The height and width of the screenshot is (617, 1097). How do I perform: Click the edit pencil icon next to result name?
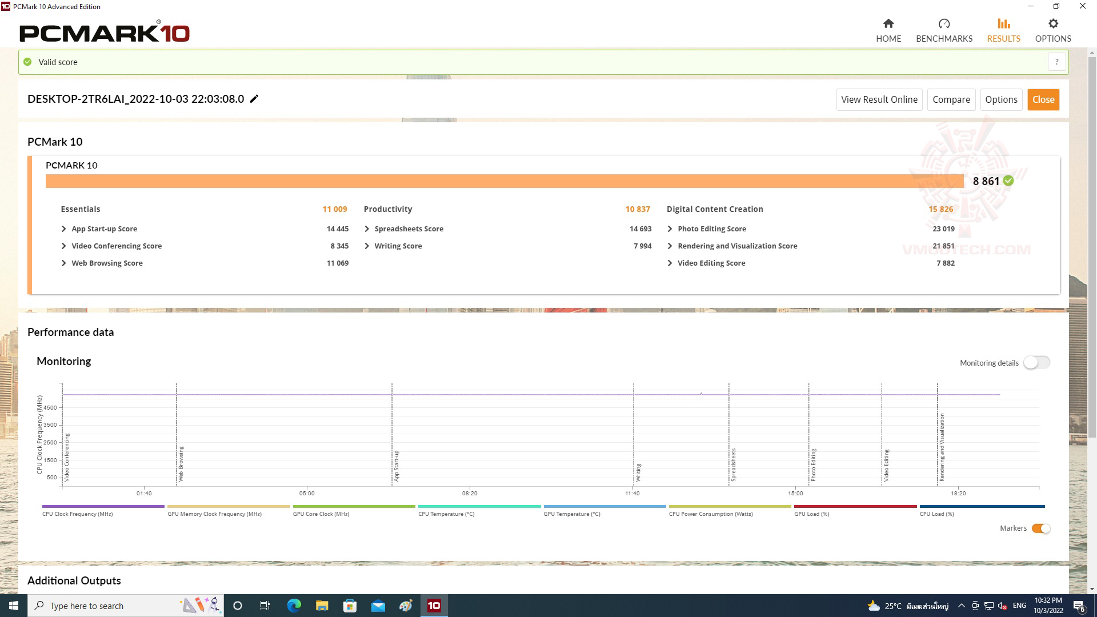[254, 99]
